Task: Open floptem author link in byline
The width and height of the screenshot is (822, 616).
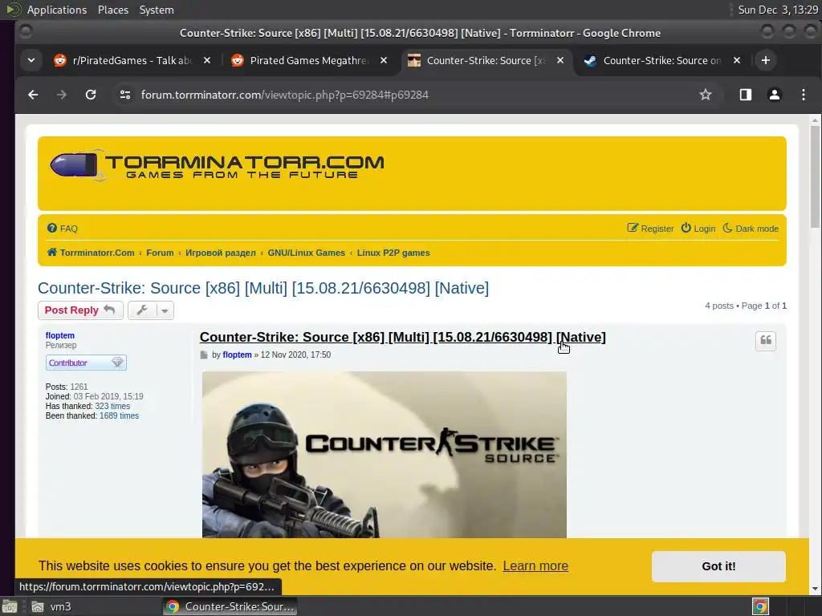Action: [237, 355]
